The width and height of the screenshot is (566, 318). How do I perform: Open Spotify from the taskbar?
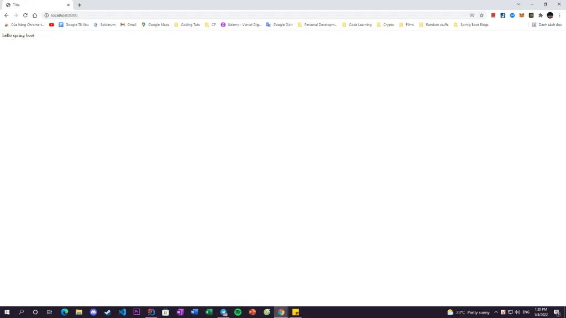238,312
